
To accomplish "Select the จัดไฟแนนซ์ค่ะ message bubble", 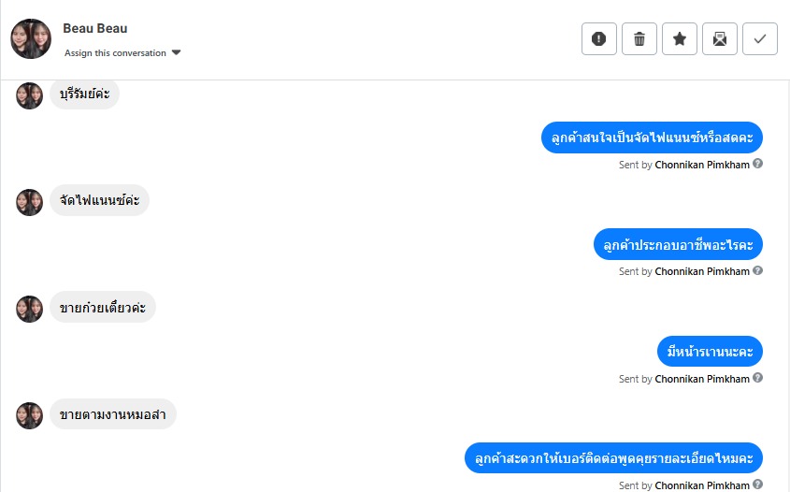I will point(99,200).
